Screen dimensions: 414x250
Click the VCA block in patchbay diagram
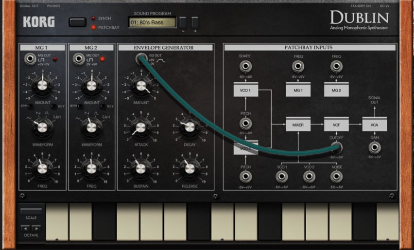[374, 124]
